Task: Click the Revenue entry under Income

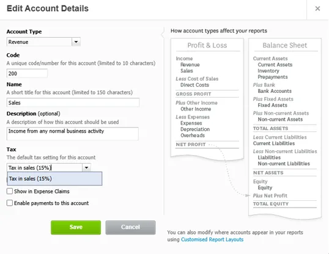Action: coord(190,65)
